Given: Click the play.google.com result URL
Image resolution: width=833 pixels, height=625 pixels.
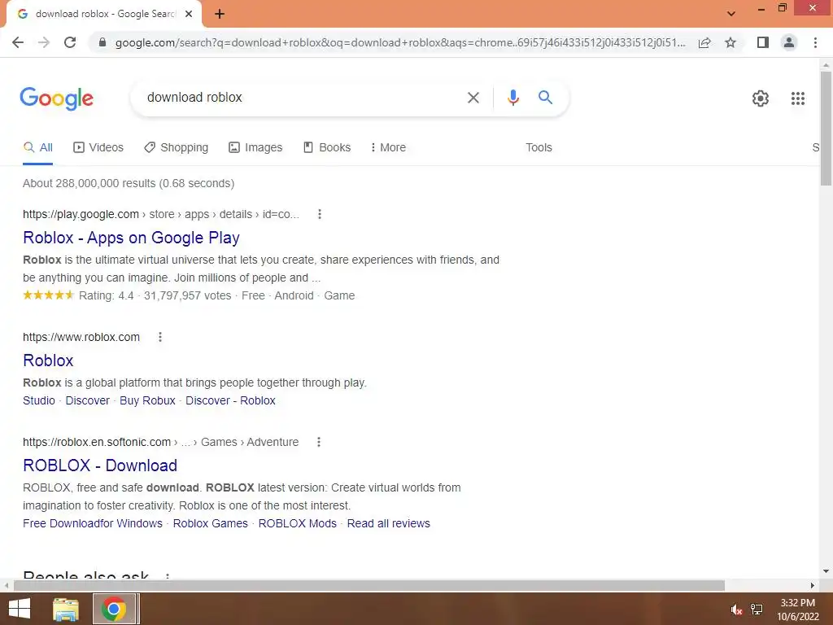Looking at the screenshot, I should (x=161, y=214).
